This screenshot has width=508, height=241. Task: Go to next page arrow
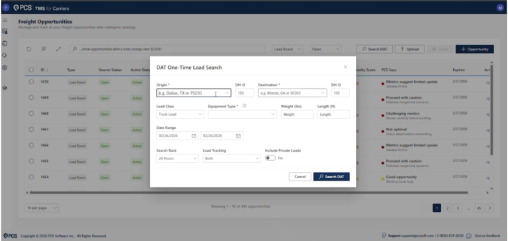tap(490, 208)
